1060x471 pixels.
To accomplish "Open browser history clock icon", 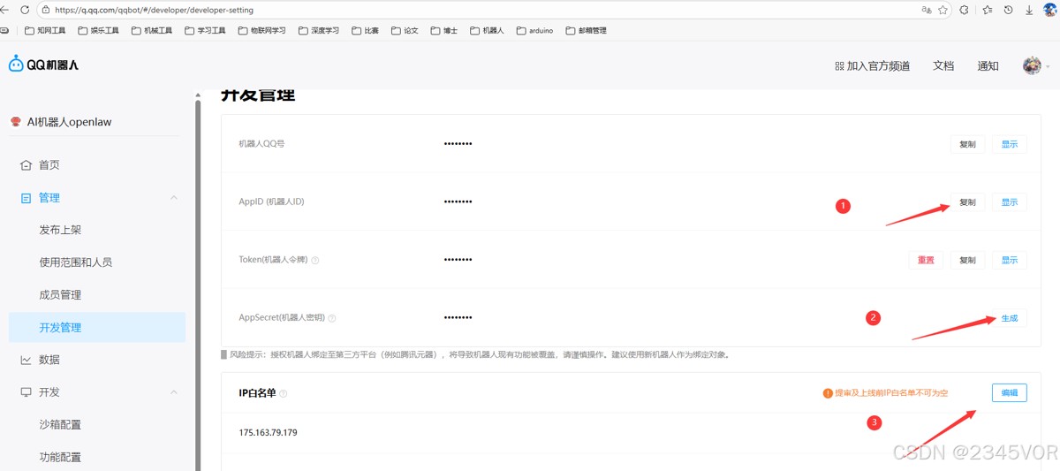I will click(x=1008, y=10).
